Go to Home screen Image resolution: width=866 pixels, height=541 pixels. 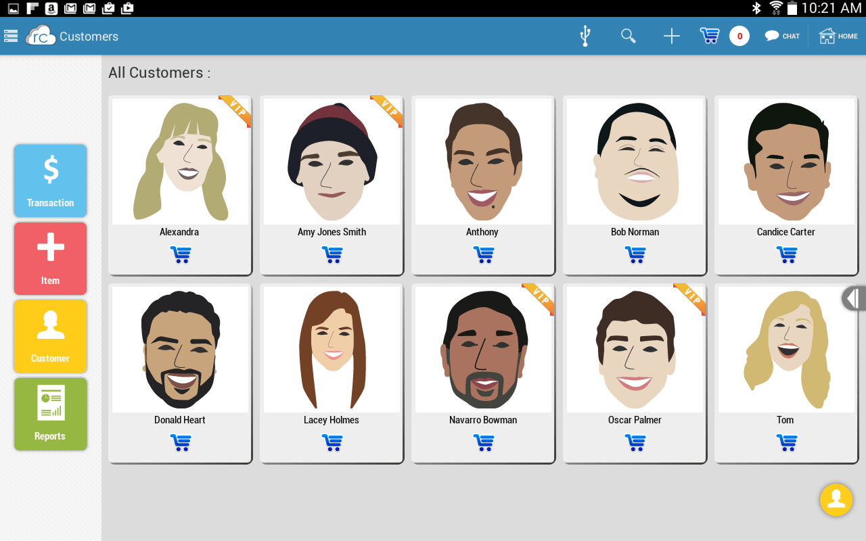[838, 36]
